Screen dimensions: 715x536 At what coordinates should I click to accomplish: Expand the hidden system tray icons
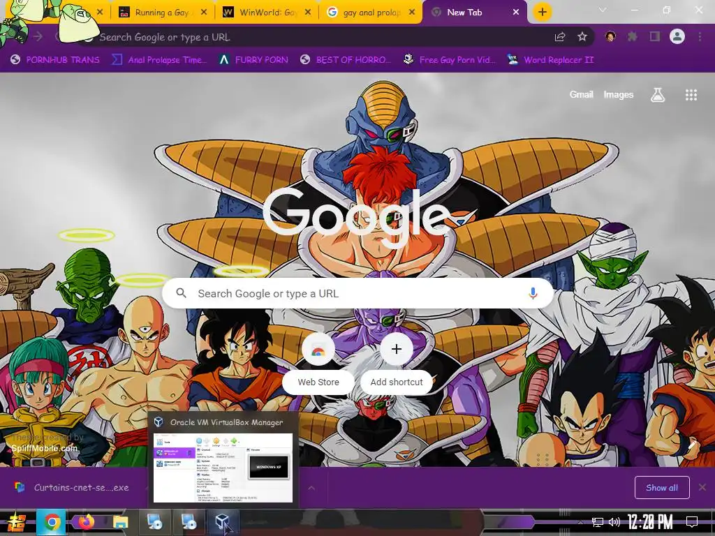click(x=580, y=522)
